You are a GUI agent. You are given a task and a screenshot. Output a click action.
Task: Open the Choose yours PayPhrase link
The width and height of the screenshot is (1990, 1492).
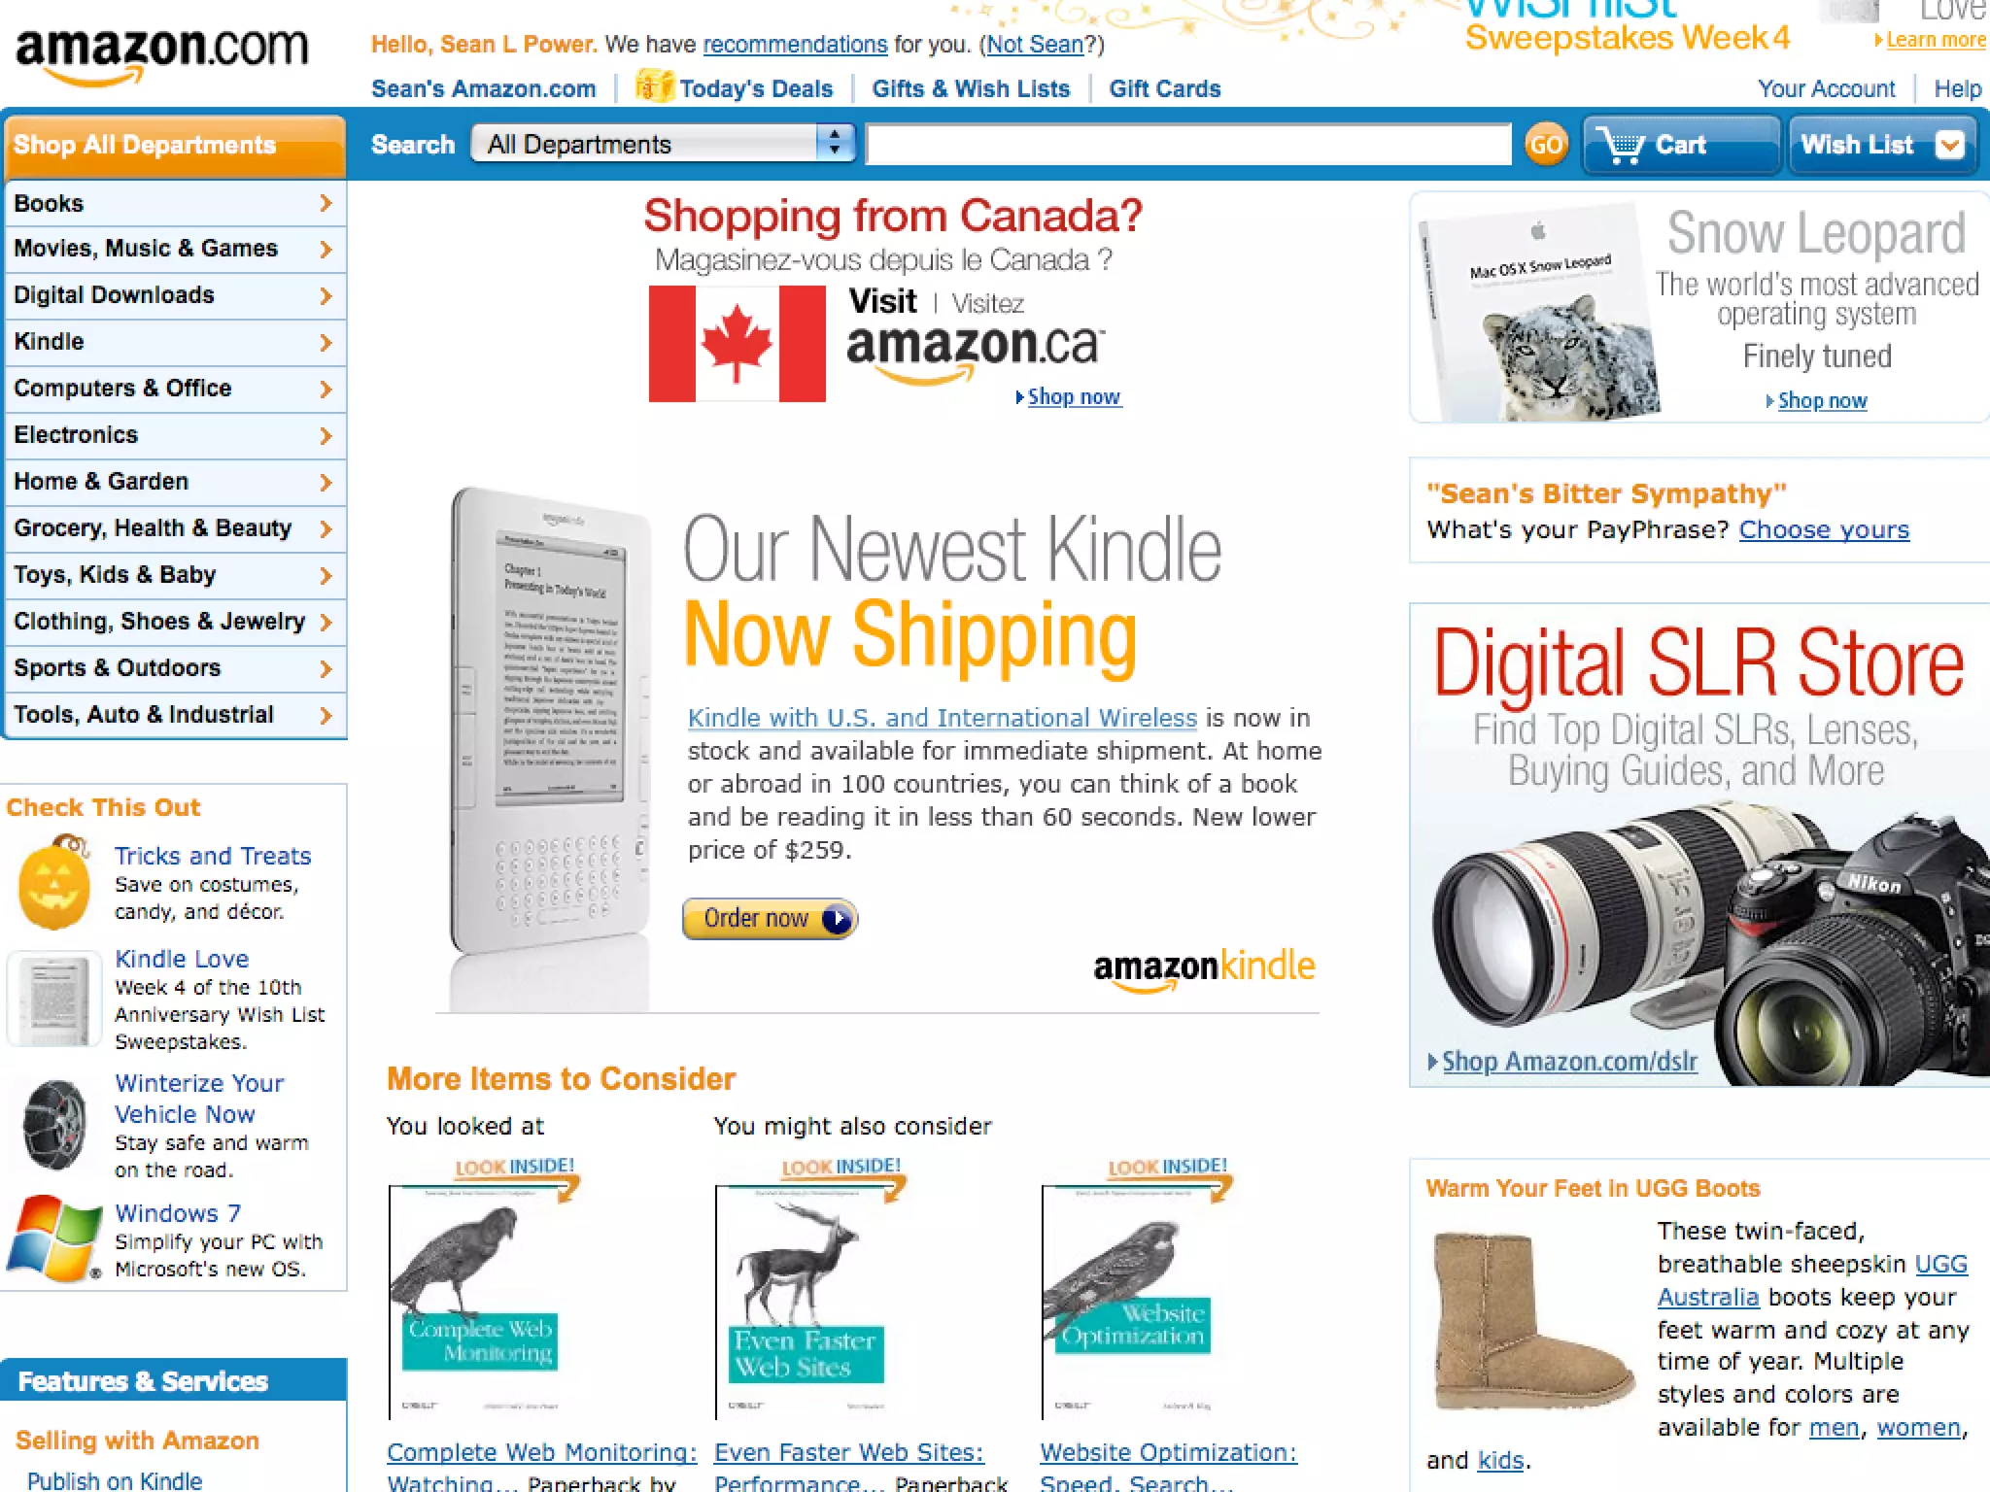coord(1824,529)
